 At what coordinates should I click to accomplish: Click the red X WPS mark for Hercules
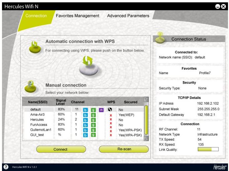(111, 120)
